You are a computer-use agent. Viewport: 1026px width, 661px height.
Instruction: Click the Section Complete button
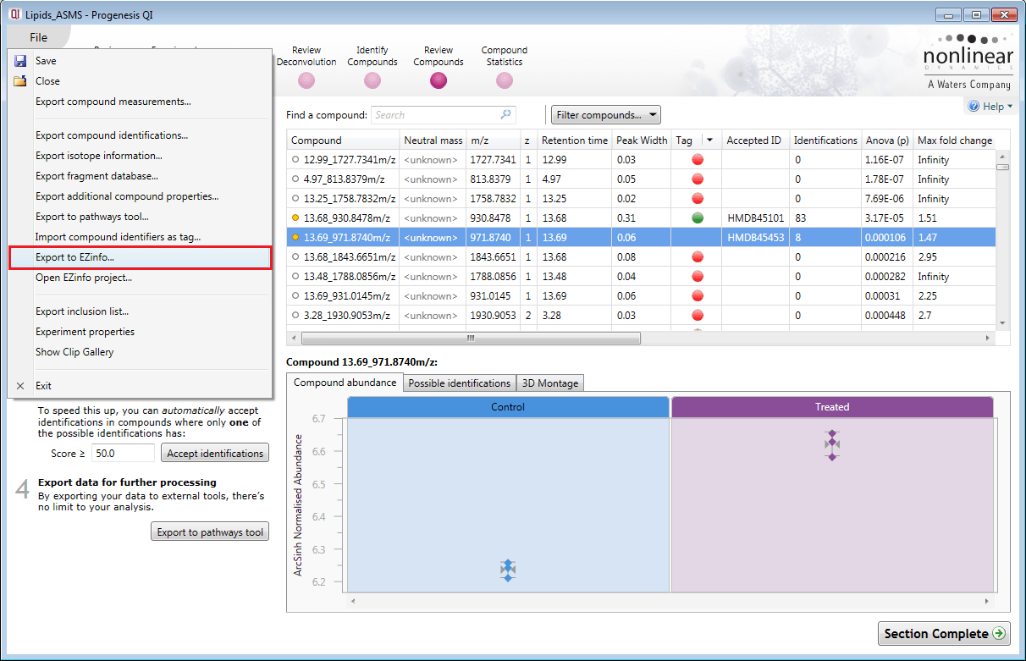pos(944,634)
